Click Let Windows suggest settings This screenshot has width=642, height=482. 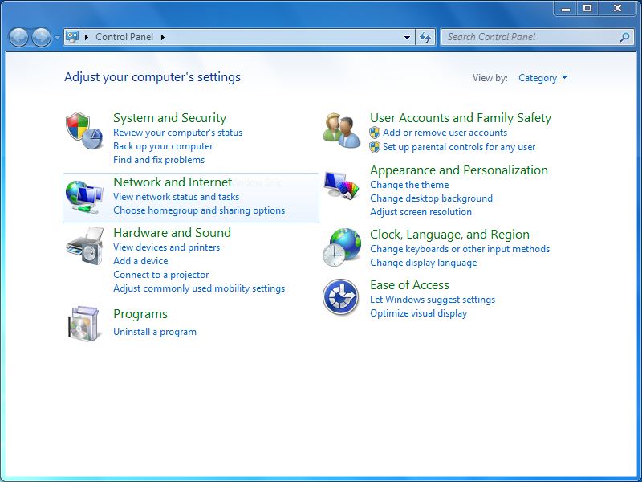tap(433, 300)
